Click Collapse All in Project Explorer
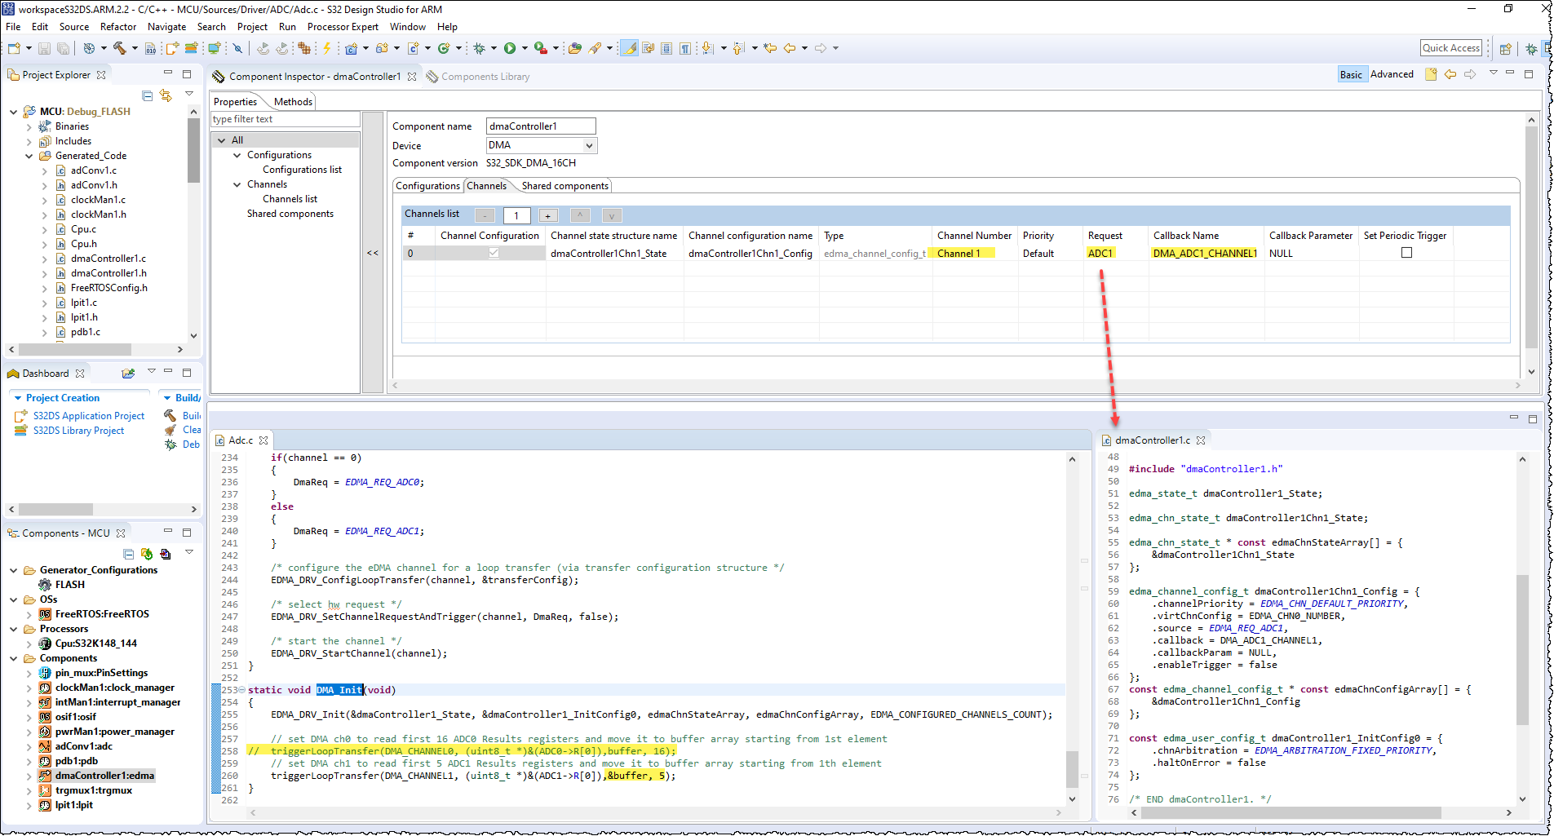 pos(148,95)
